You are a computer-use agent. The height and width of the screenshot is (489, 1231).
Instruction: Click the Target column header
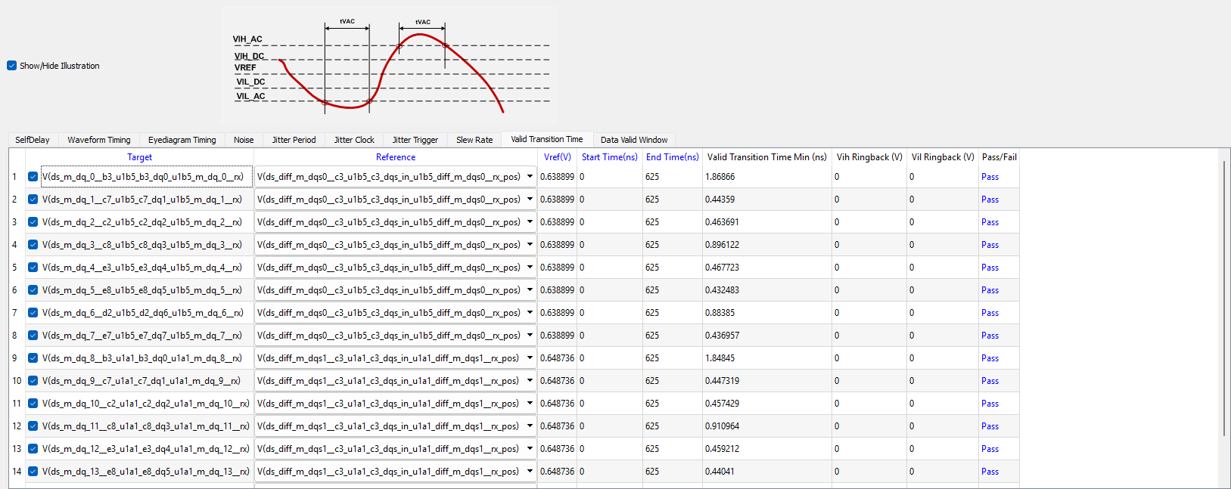(139, 157)
